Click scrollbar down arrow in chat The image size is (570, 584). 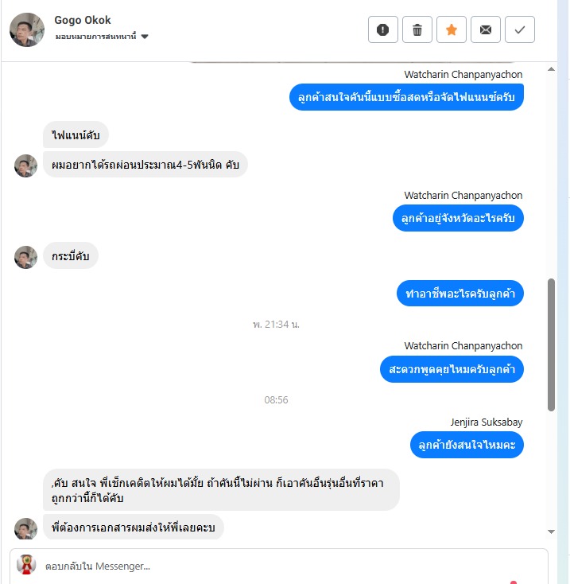pyautogui.click(x=552, y=531)
